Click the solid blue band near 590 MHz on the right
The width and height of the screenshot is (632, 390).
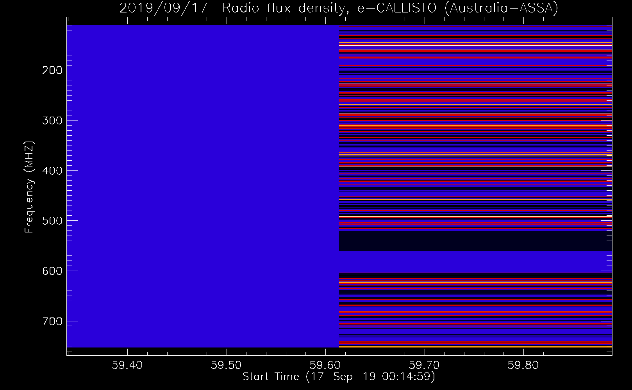(475, 262)
